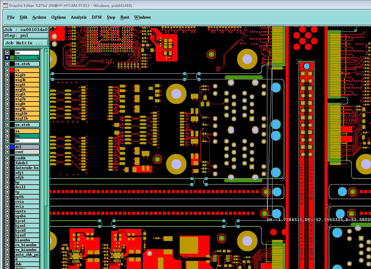371x269 pixels.
Task: Open the Analysis menu
Action: tap(79, 17)
